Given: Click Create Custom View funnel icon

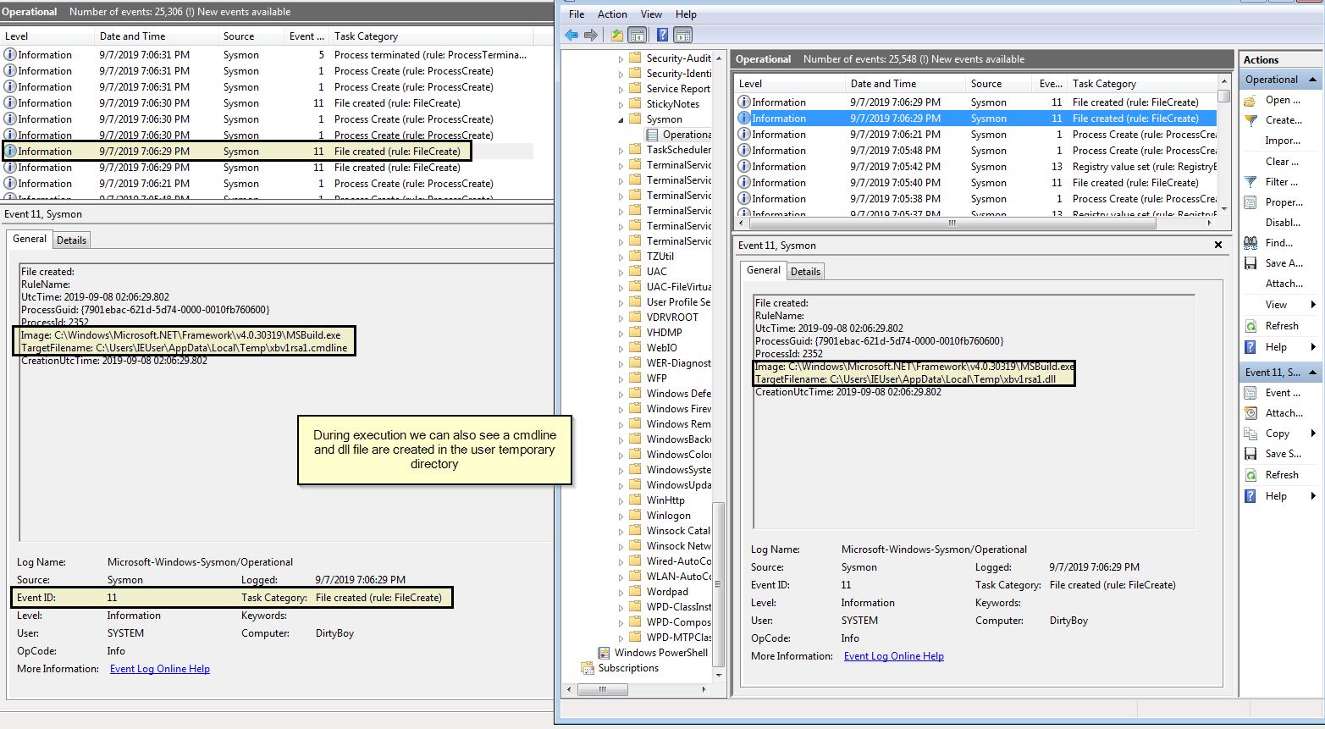Looking at the screenshot, I should tap(1250, 120).
